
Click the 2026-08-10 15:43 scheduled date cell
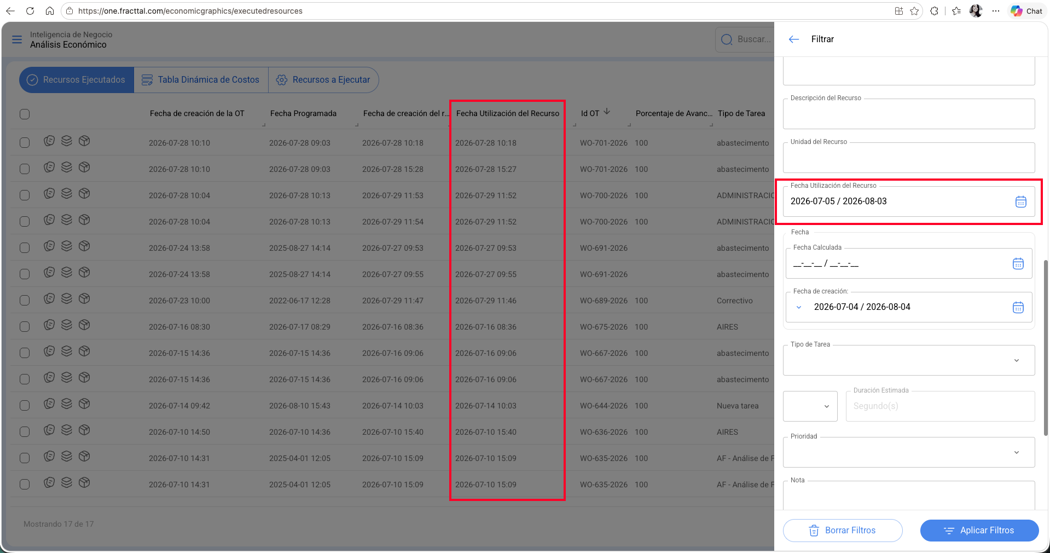coord(299,406)
